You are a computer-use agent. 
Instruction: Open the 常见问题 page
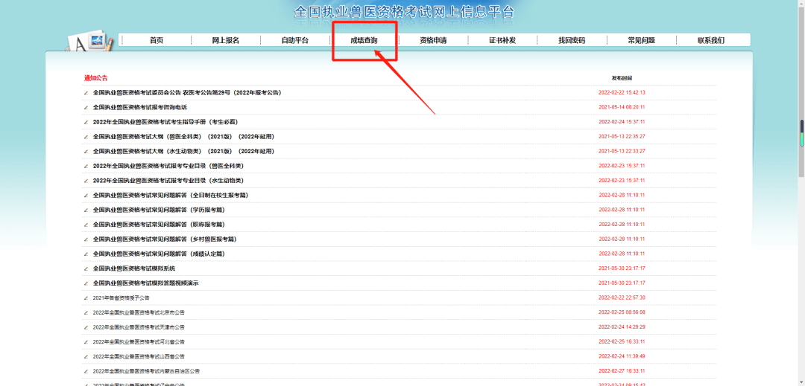click(x=641, y=40)
